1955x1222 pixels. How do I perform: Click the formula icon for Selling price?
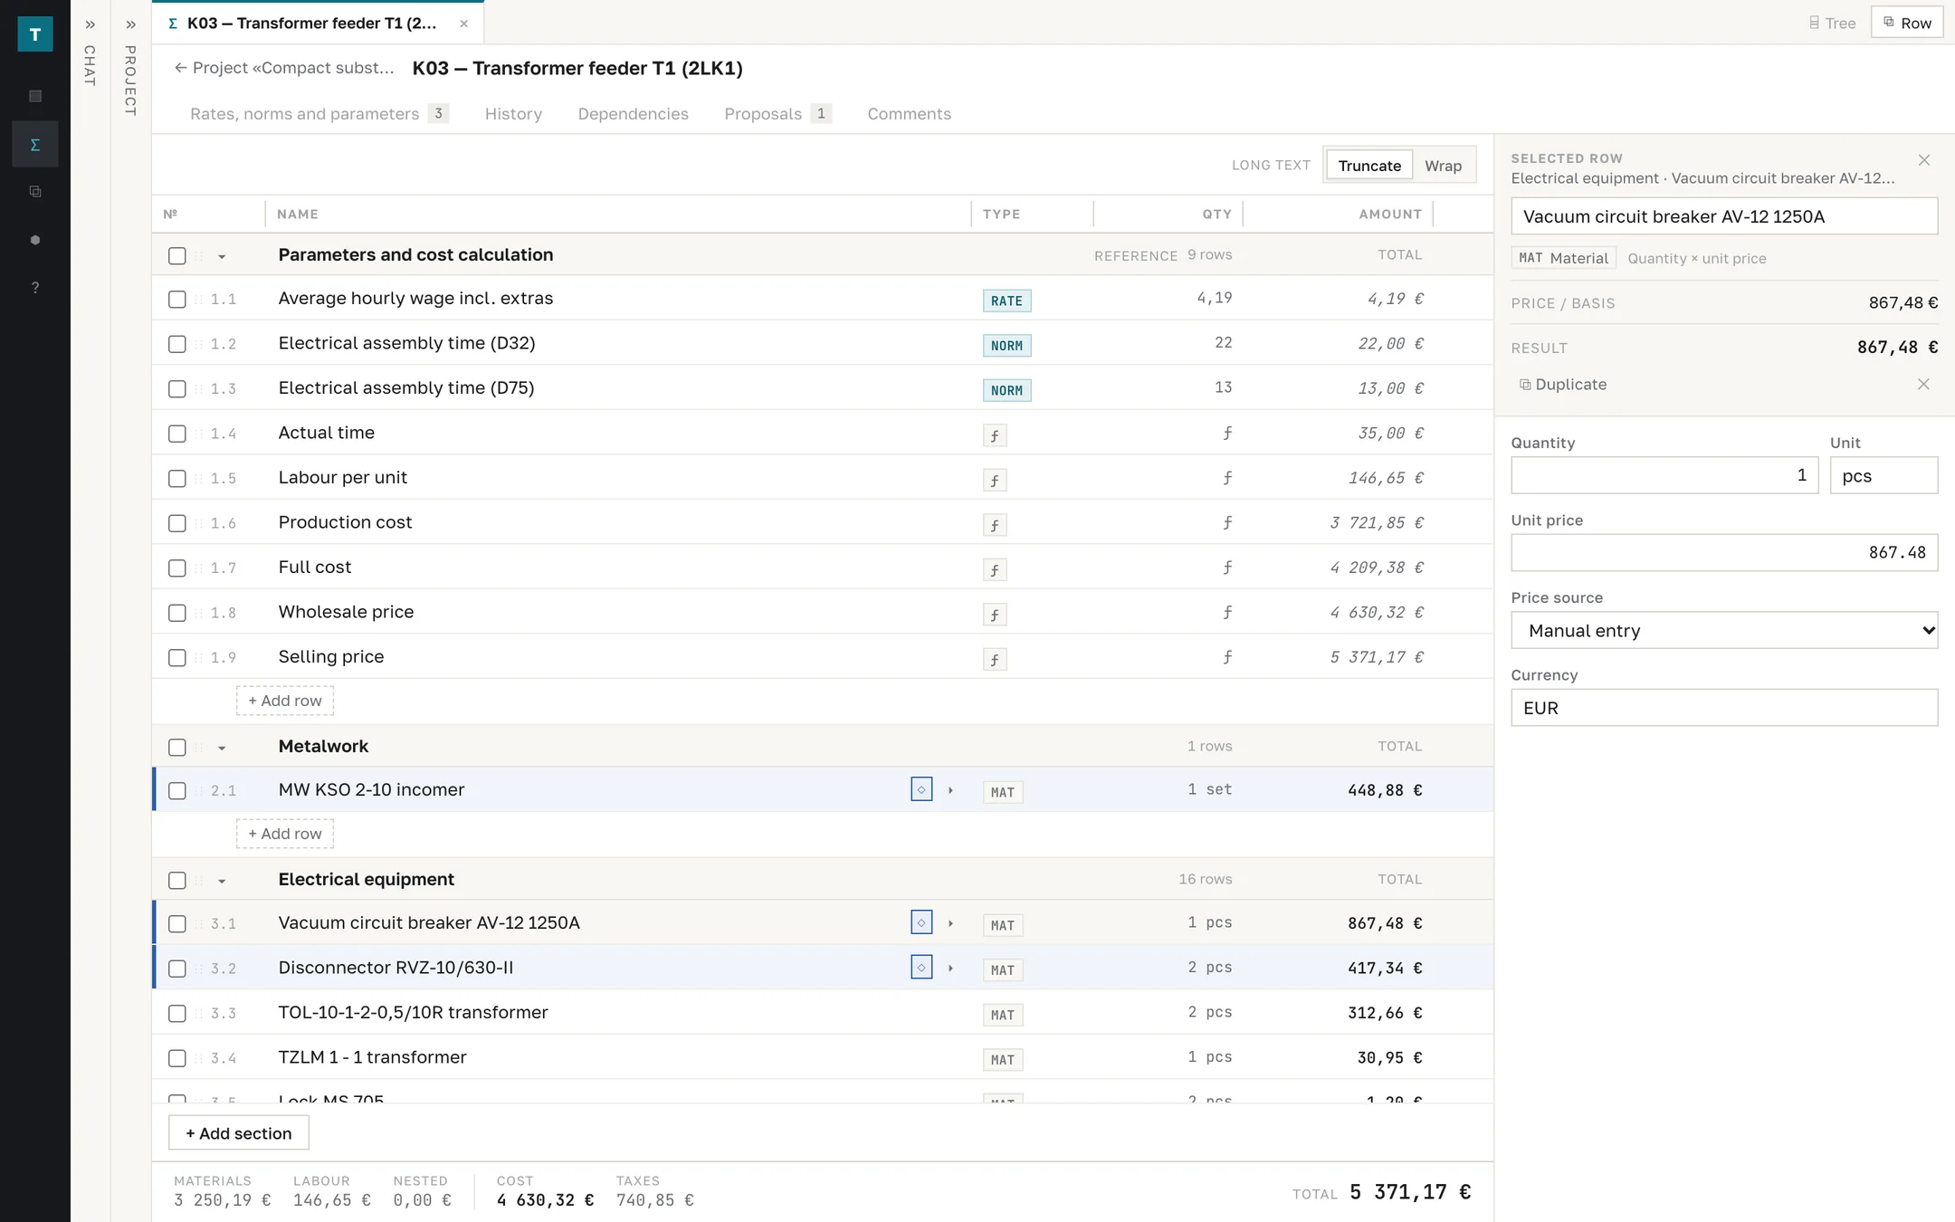[995, 659]
